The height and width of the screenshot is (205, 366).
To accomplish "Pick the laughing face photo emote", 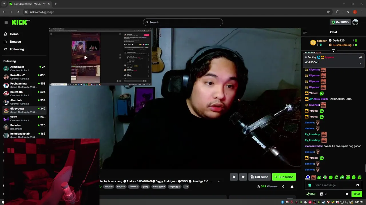I will click(313, 177).
